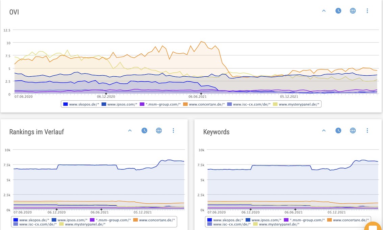Click 05.12.2021 label on Rankings chart axis
The image size is (383, 230).
point(143,212)
